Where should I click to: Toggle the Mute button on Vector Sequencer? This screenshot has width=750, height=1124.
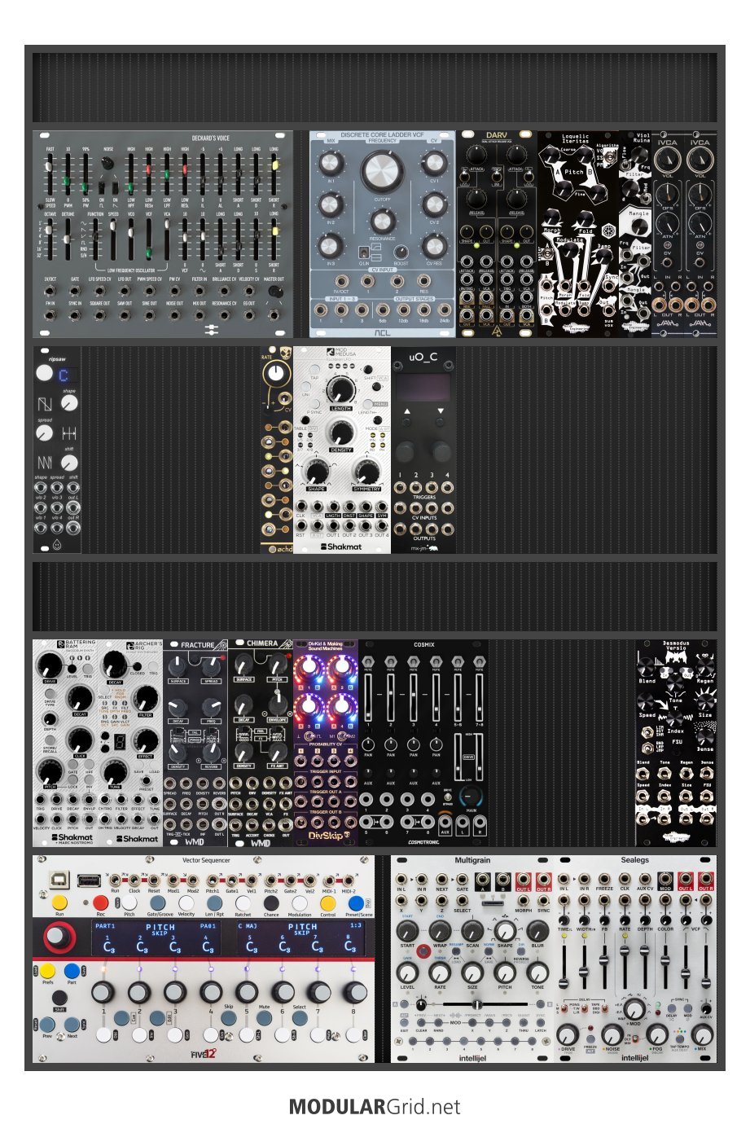pyautogui.click(x=265, y=1018)
